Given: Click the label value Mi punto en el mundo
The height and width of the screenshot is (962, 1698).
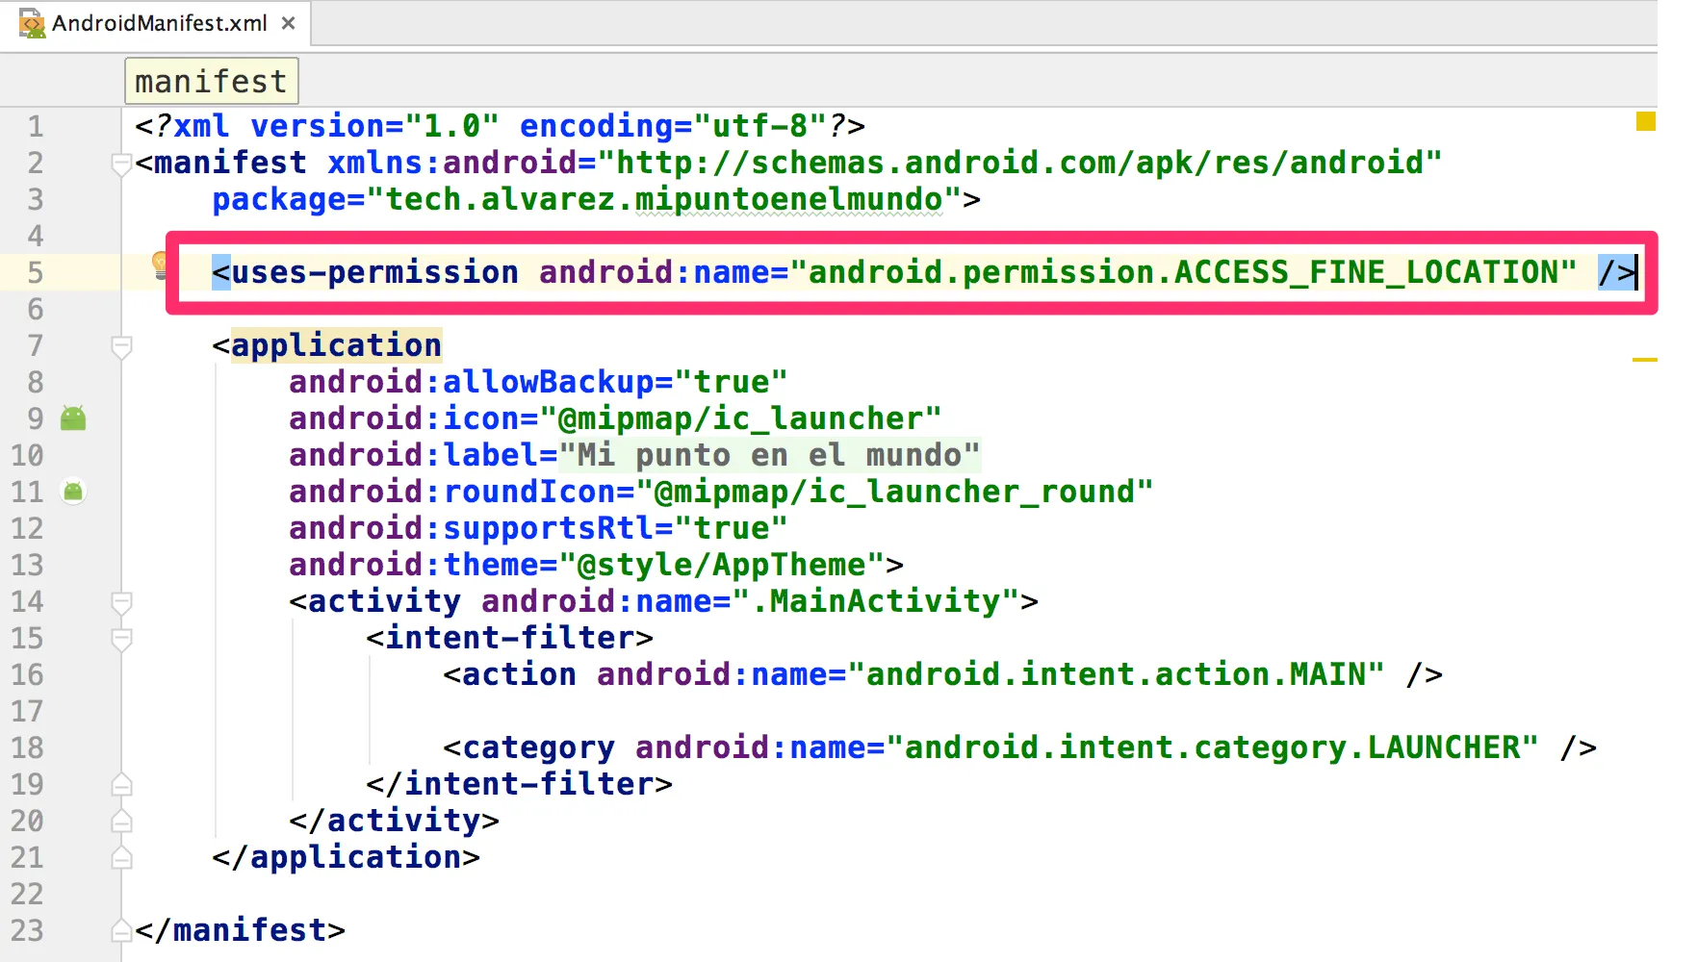Looking at the screenshot, I should (769, 455).
